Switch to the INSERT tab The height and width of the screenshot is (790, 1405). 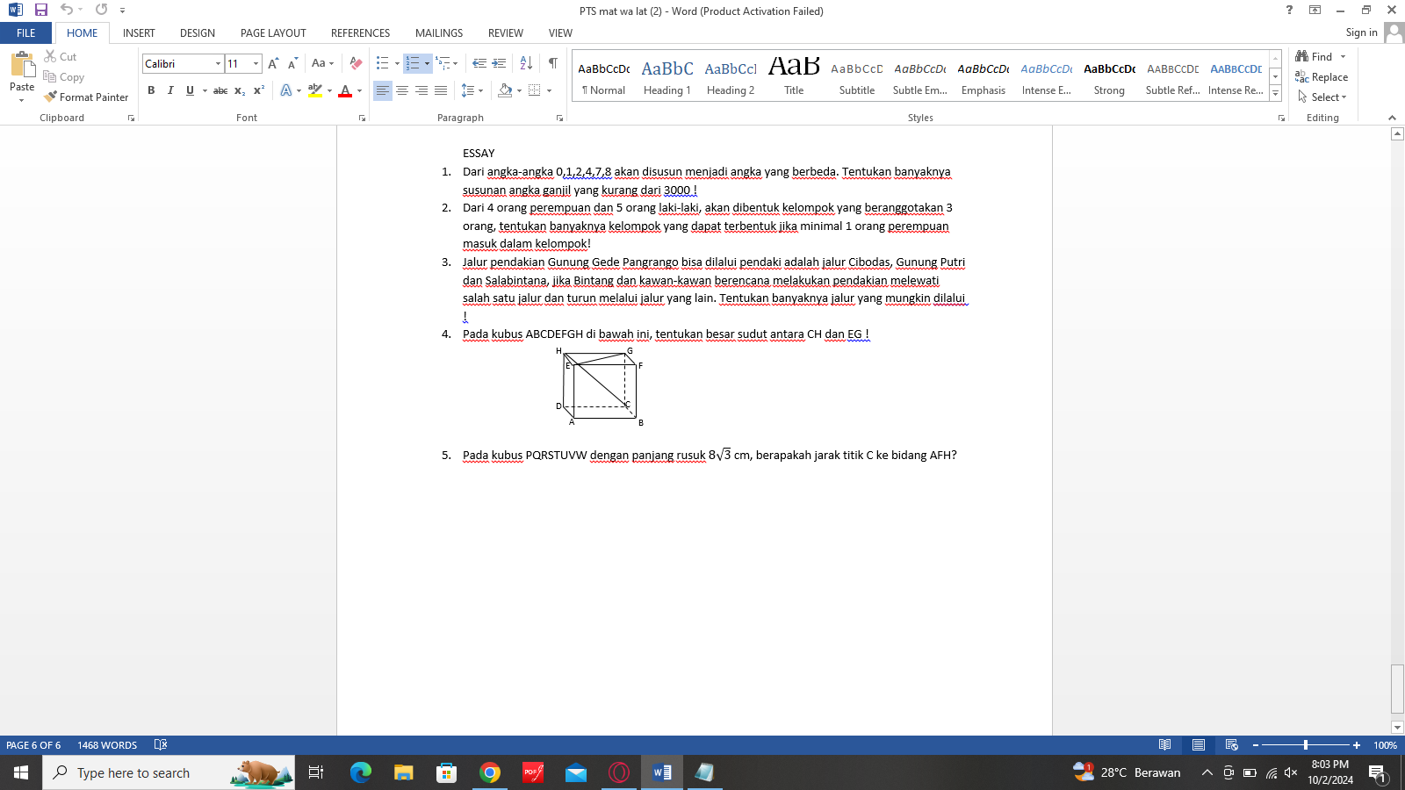click(x=139, y=33)
